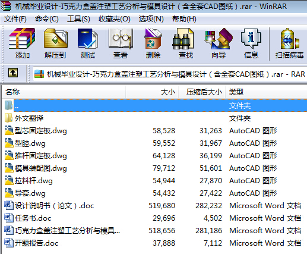Click the DWG icon of 型芯固定板.dwg
This screenshot has width=307, height=254.
9,130
